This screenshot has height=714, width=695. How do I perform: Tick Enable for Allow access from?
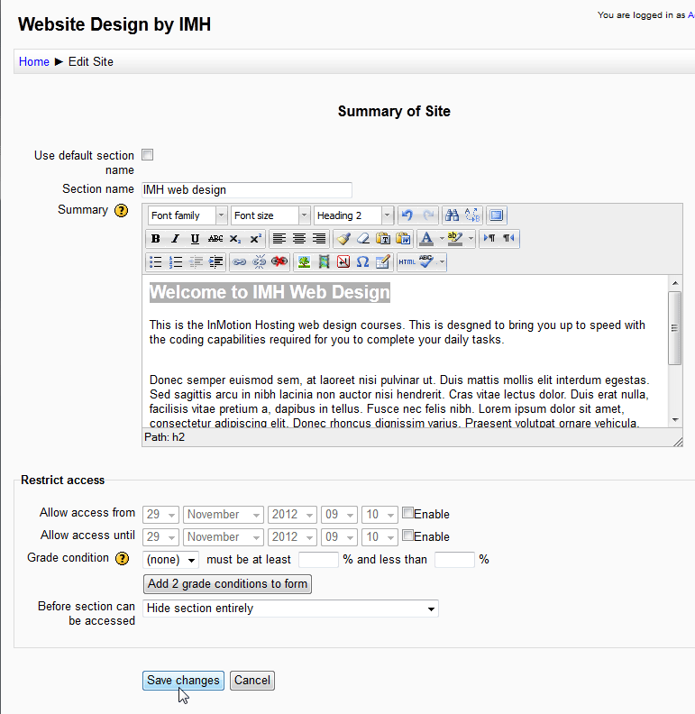pos(407,513)
